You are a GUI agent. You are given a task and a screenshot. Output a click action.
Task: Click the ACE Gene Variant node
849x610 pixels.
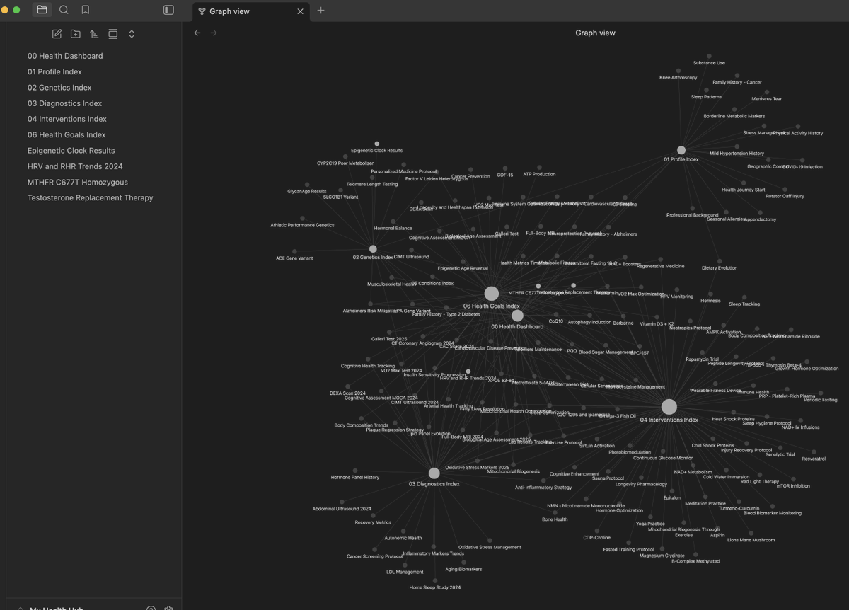294,251
